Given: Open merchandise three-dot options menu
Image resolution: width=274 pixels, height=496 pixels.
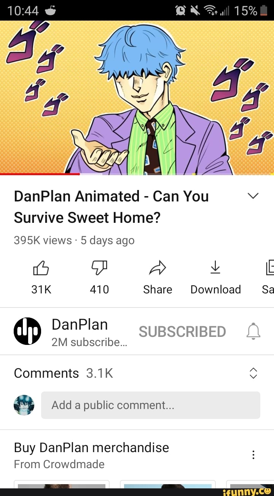Looking at the screenshot, I should point(253,455).
